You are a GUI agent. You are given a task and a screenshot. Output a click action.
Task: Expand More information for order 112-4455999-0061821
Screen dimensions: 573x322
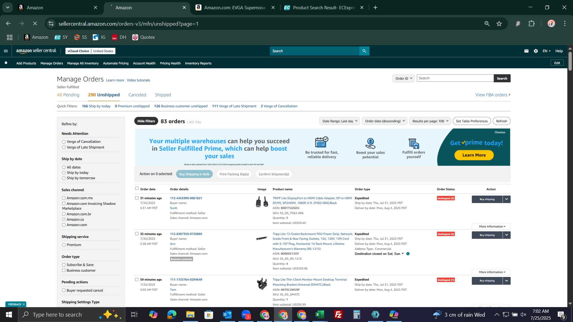pyautogui.click(x=491, y=227)
